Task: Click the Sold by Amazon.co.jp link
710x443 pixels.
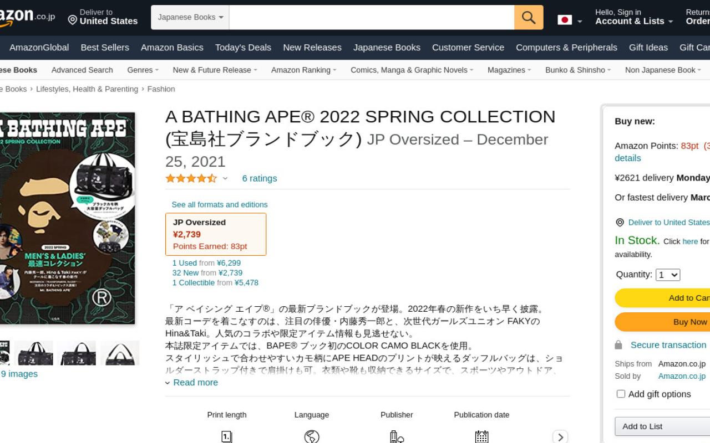Action: pyautogui.click(x=682, y=376)
